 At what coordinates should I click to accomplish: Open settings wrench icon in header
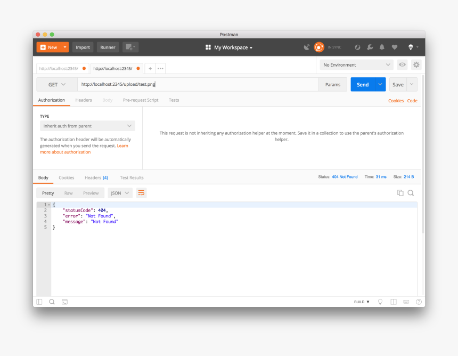click(370, 47)
